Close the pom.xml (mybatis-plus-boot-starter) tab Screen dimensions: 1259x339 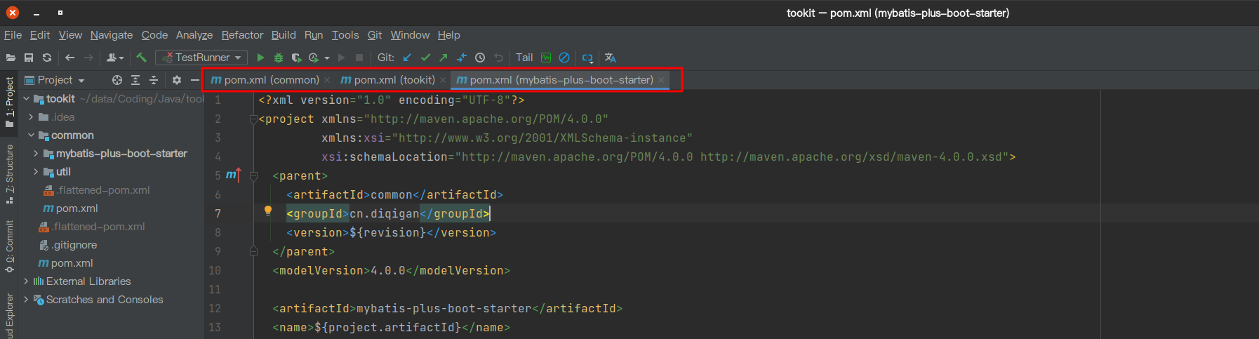click(661, 81)
